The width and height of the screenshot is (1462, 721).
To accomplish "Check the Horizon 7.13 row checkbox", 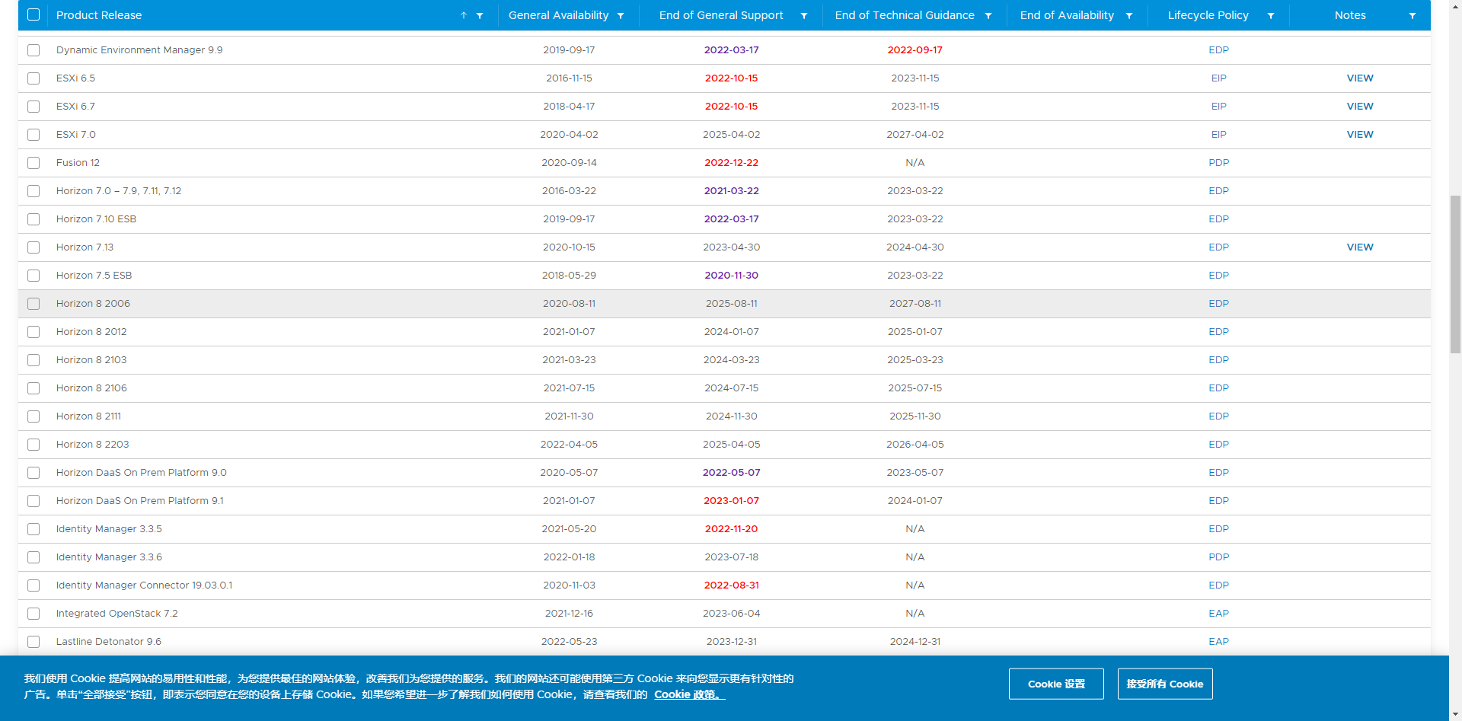I will point(34,247).
